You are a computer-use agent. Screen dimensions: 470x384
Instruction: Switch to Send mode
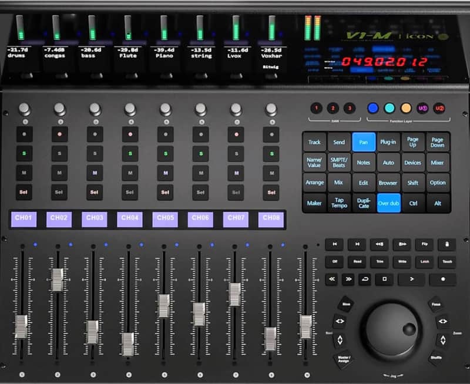(339, 142)
